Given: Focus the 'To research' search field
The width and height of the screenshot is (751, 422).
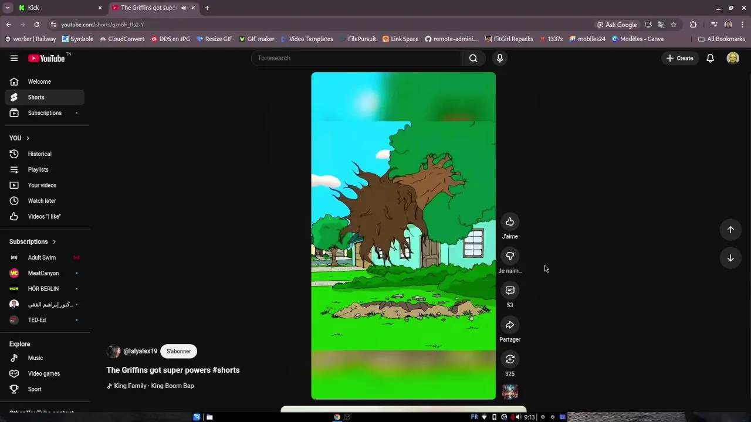Looking at the screenshot, I should coord(356,58).
